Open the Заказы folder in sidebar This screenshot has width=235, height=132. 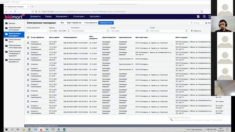(12, 23)
